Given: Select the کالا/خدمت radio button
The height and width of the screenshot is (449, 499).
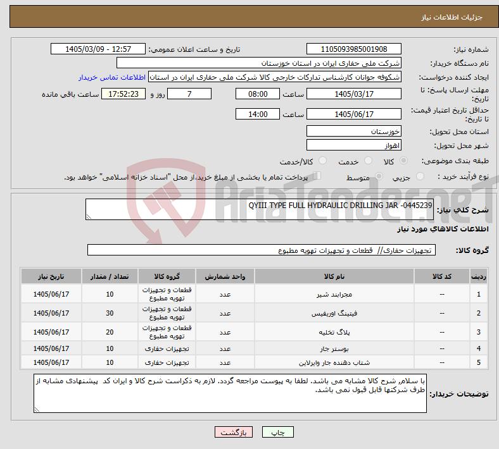Looking at the screenshot, I should (x=323, y=161).
